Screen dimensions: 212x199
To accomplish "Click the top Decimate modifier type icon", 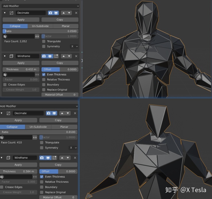I will click(x=11, y=13).
